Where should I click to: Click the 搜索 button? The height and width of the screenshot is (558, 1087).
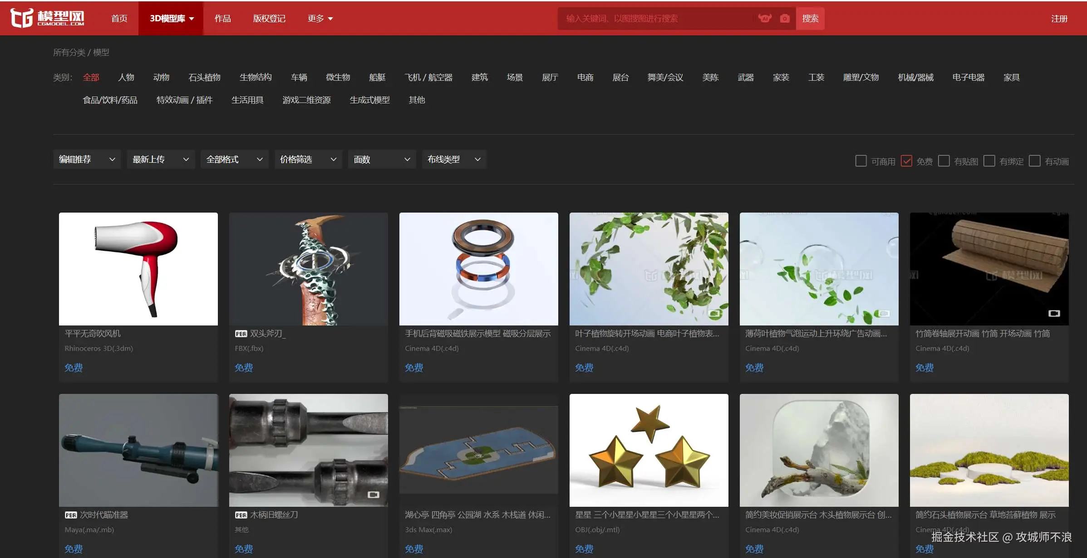pos(810,19)
